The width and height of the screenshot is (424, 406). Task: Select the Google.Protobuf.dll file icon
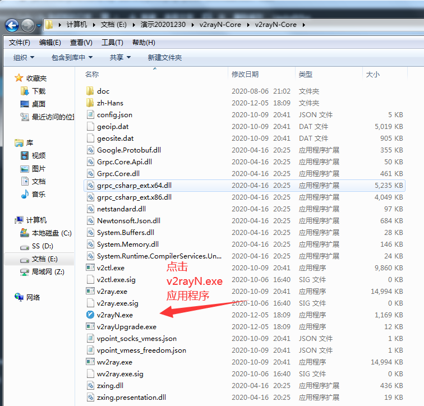tap(90, 150)
